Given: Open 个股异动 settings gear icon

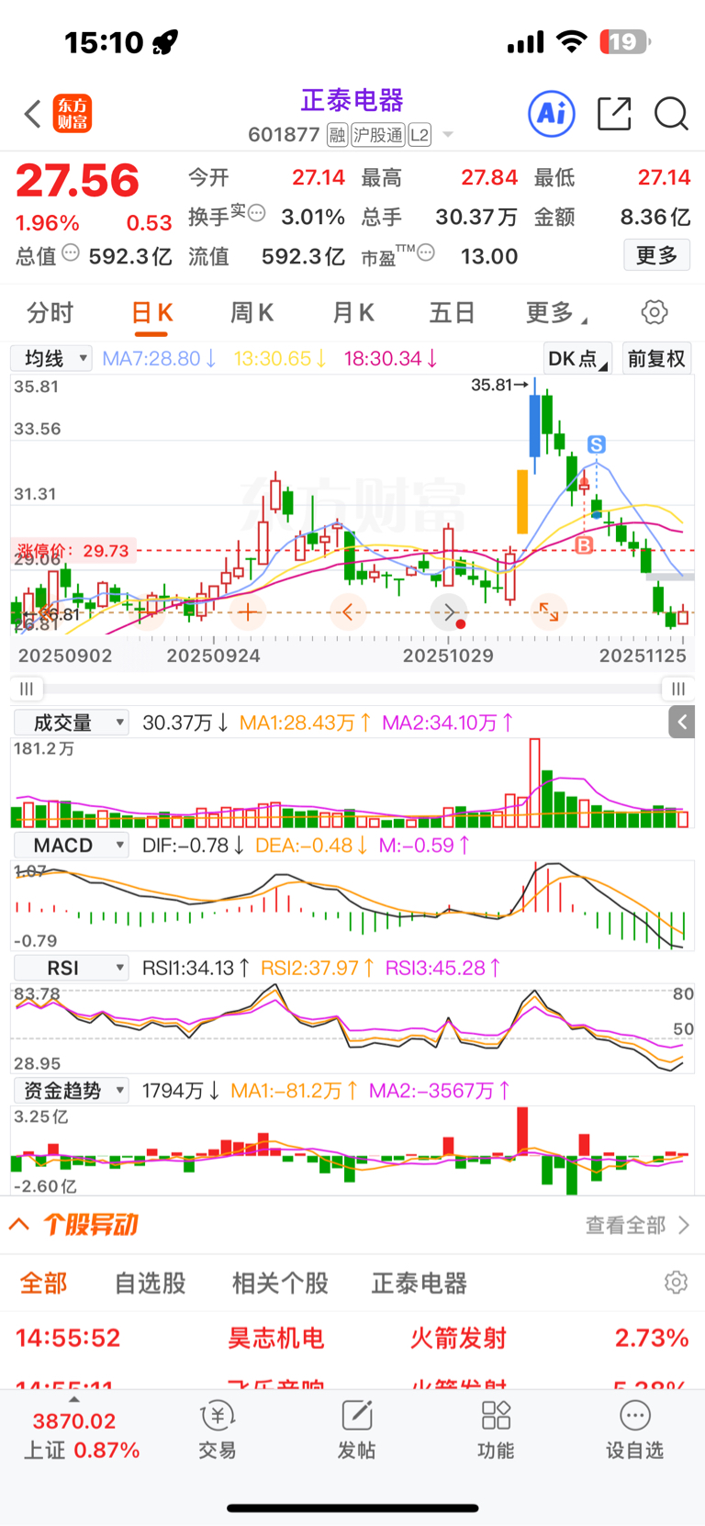Looking at the screenshot, I should pos(677,1282).
